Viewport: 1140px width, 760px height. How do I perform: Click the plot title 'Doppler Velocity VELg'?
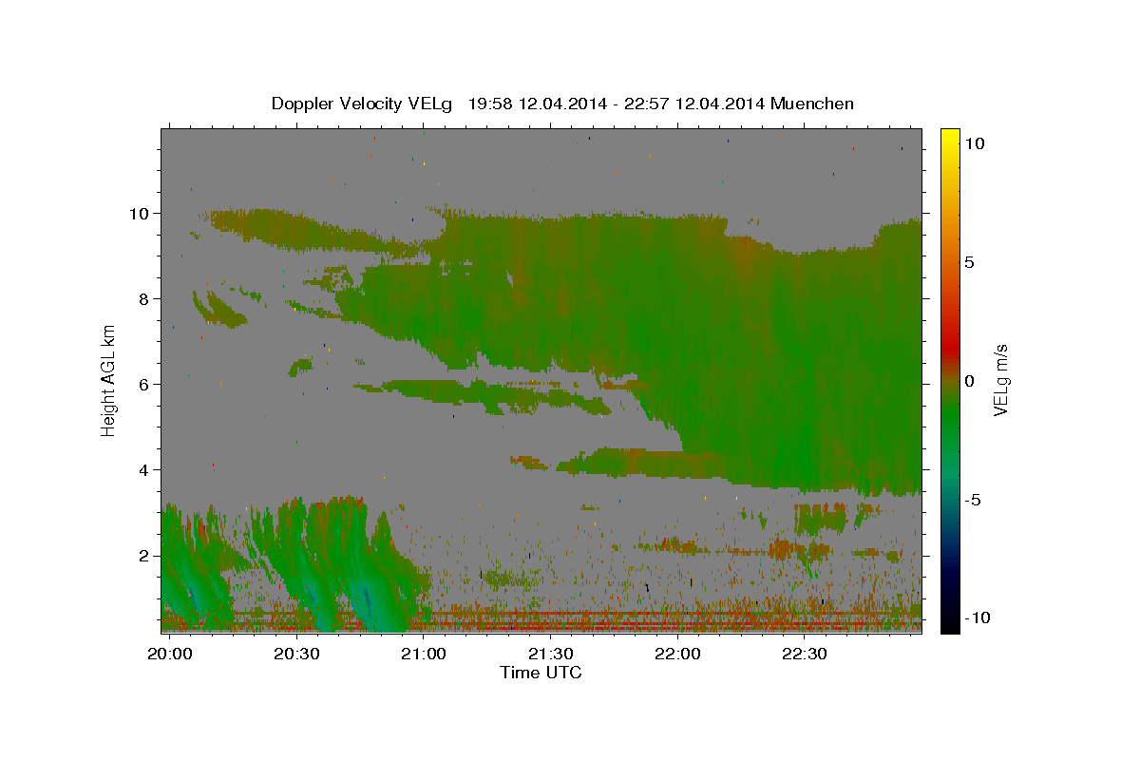point(562,104)
